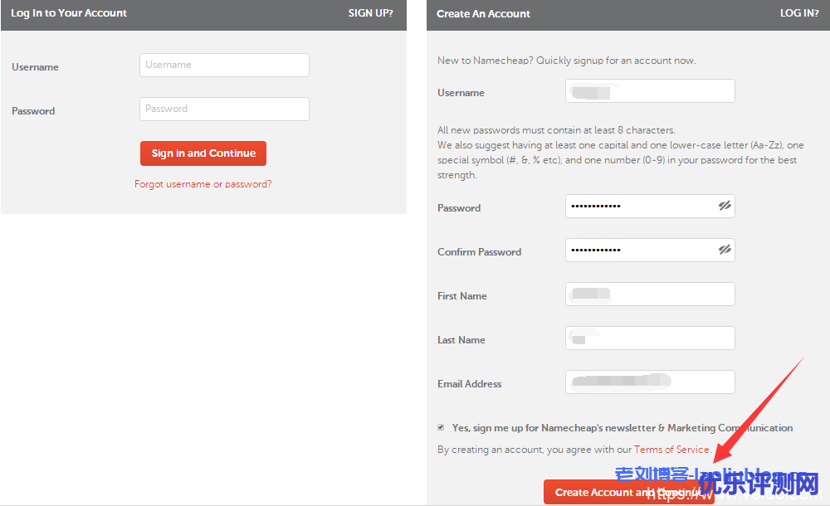Focus the login Username input field

[x=224, y=66]
